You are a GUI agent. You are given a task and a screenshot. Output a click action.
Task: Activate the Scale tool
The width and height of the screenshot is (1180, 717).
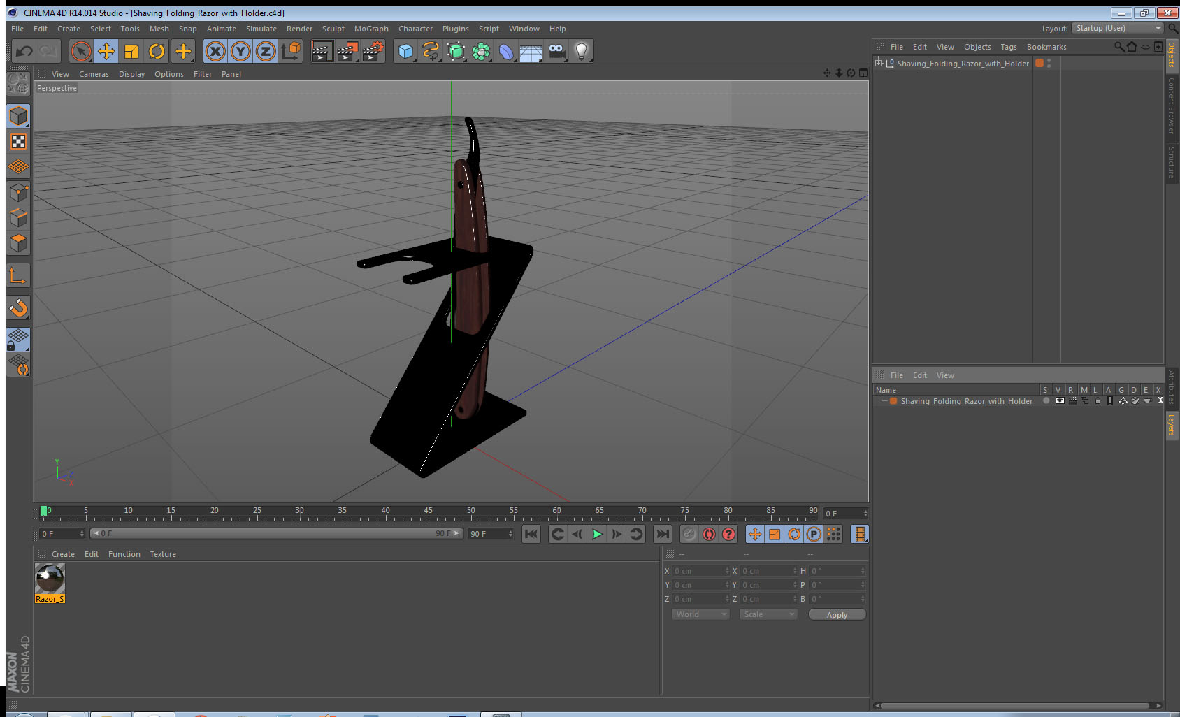131,51
